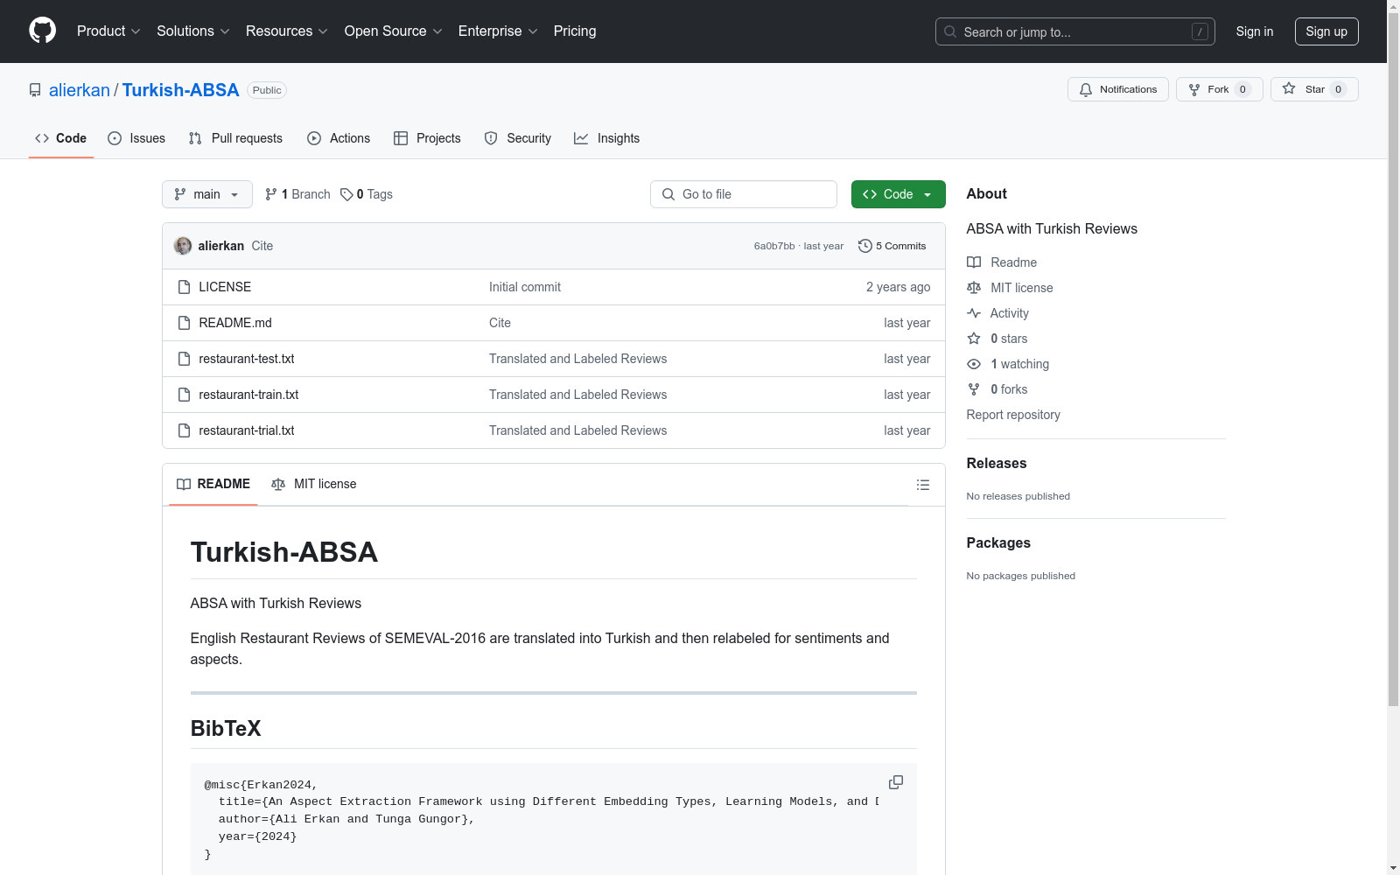Click the Go to file search box

744,194
